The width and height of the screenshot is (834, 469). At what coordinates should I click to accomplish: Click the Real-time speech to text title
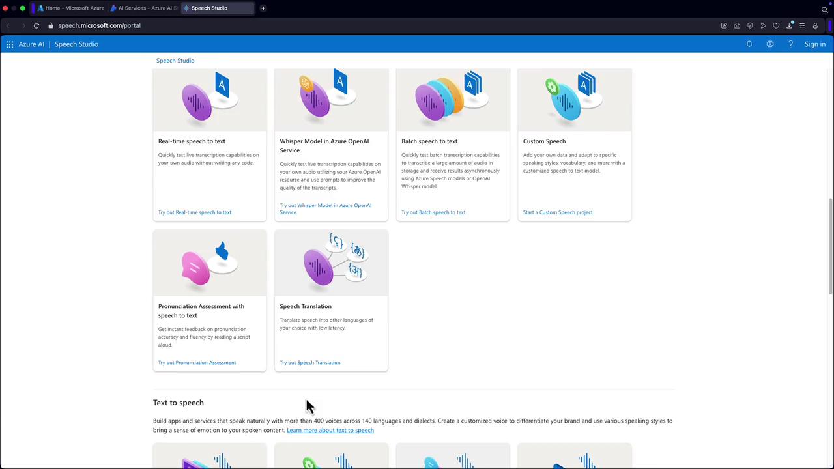tap(192, 141)
